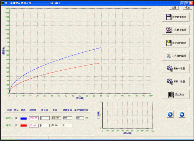Click scale one theoretical value field
The width and height of the screenshot is (194, 141).
tap(45, 118)
